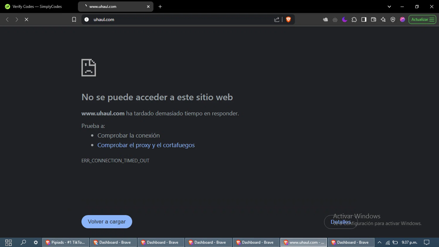The width and height of the screenshot is (439, 247).
Task: Click the heading No se puede acceder a este sitio web
Action: (x=157, y=97)
